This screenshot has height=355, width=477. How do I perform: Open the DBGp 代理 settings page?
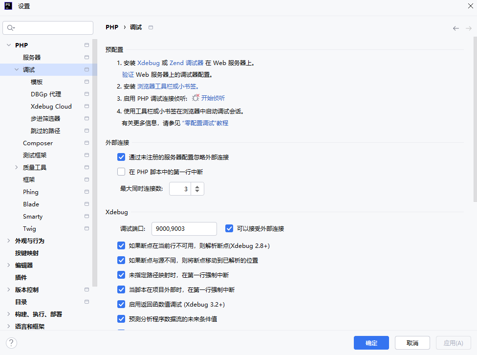click(x=46, y=94)
